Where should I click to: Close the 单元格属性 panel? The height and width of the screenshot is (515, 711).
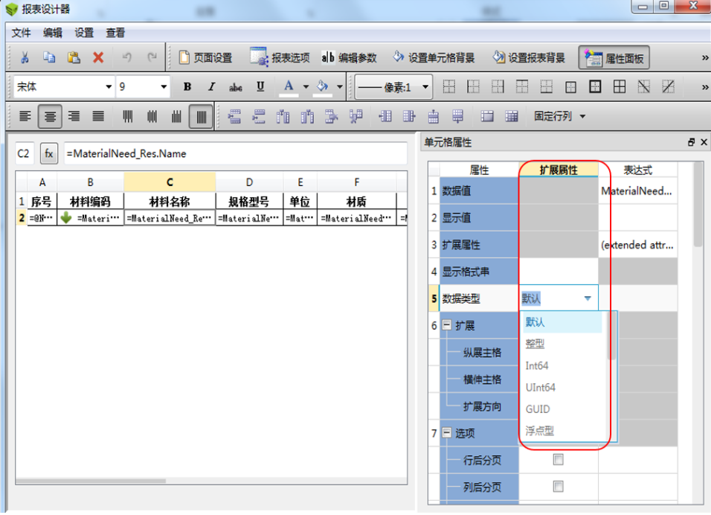point(704,142)
